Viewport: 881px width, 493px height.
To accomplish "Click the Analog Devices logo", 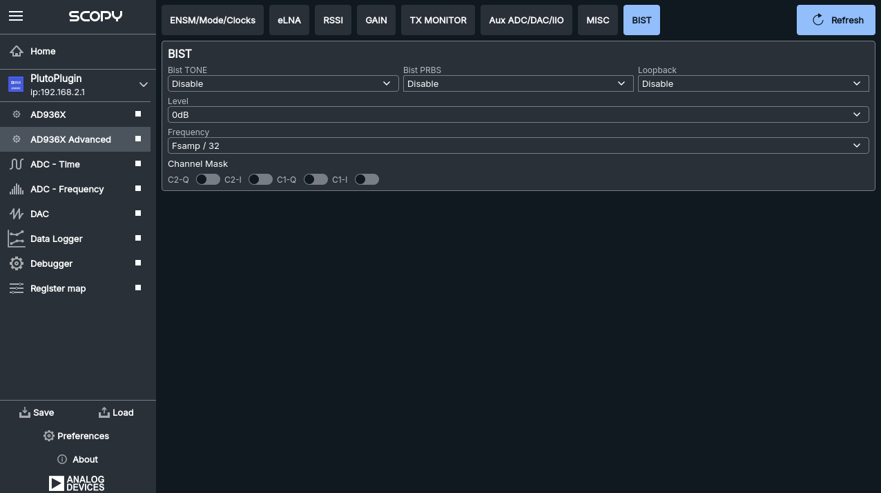I will (77, 483).
